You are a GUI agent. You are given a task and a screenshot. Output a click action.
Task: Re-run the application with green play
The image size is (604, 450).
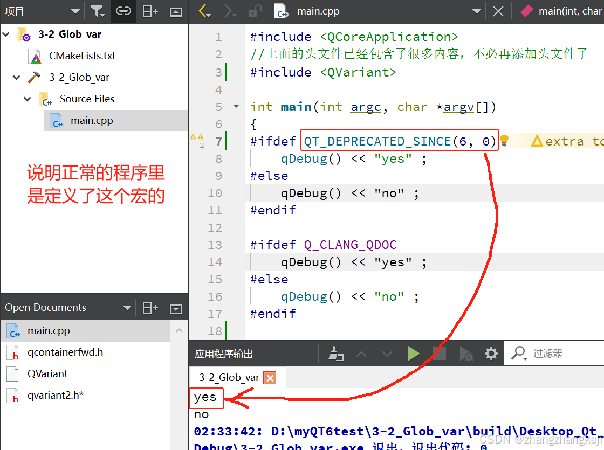tap(413, 354)
